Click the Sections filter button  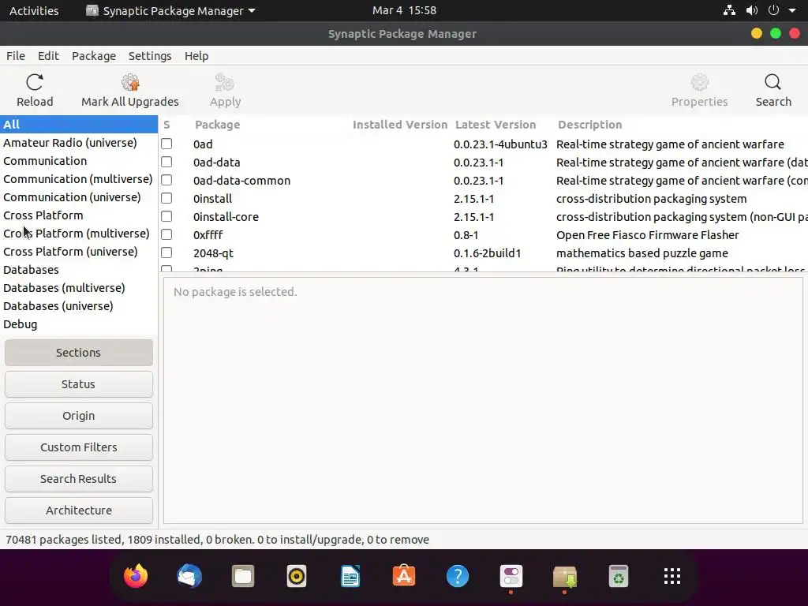coord(78,353)
